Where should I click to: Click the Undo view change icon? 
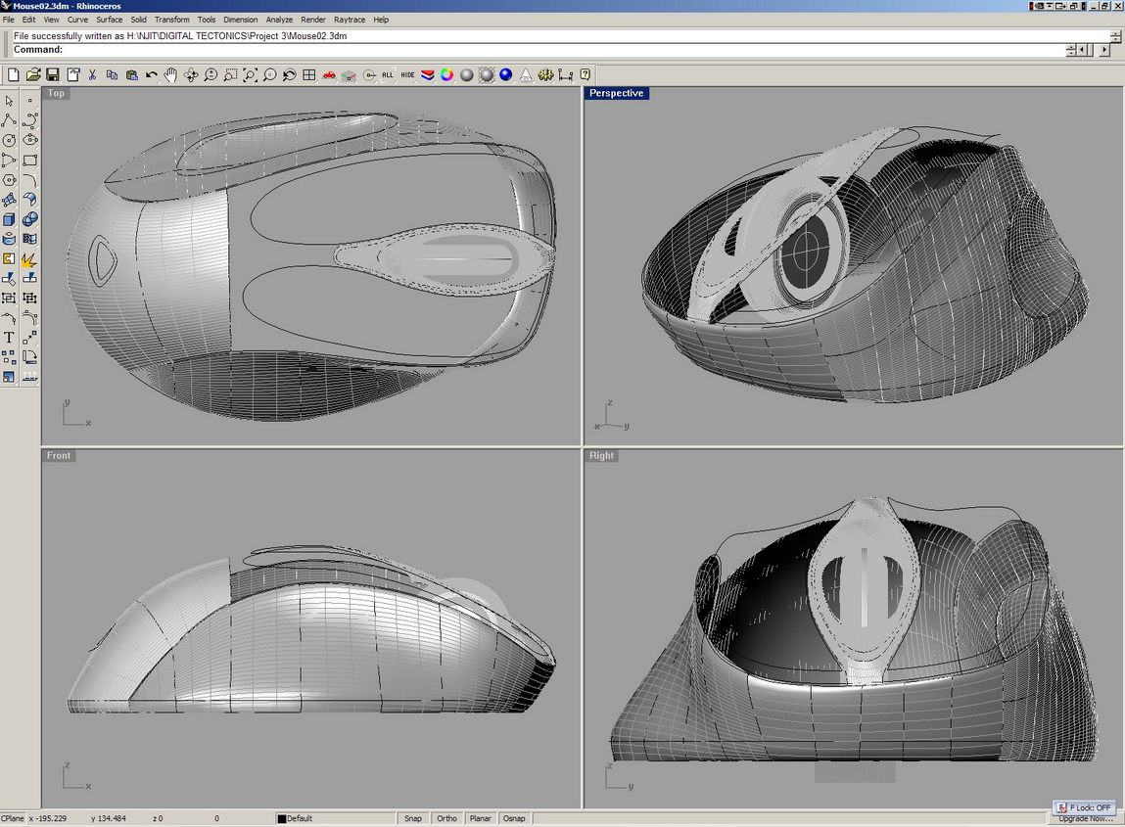tap(289, 74)
